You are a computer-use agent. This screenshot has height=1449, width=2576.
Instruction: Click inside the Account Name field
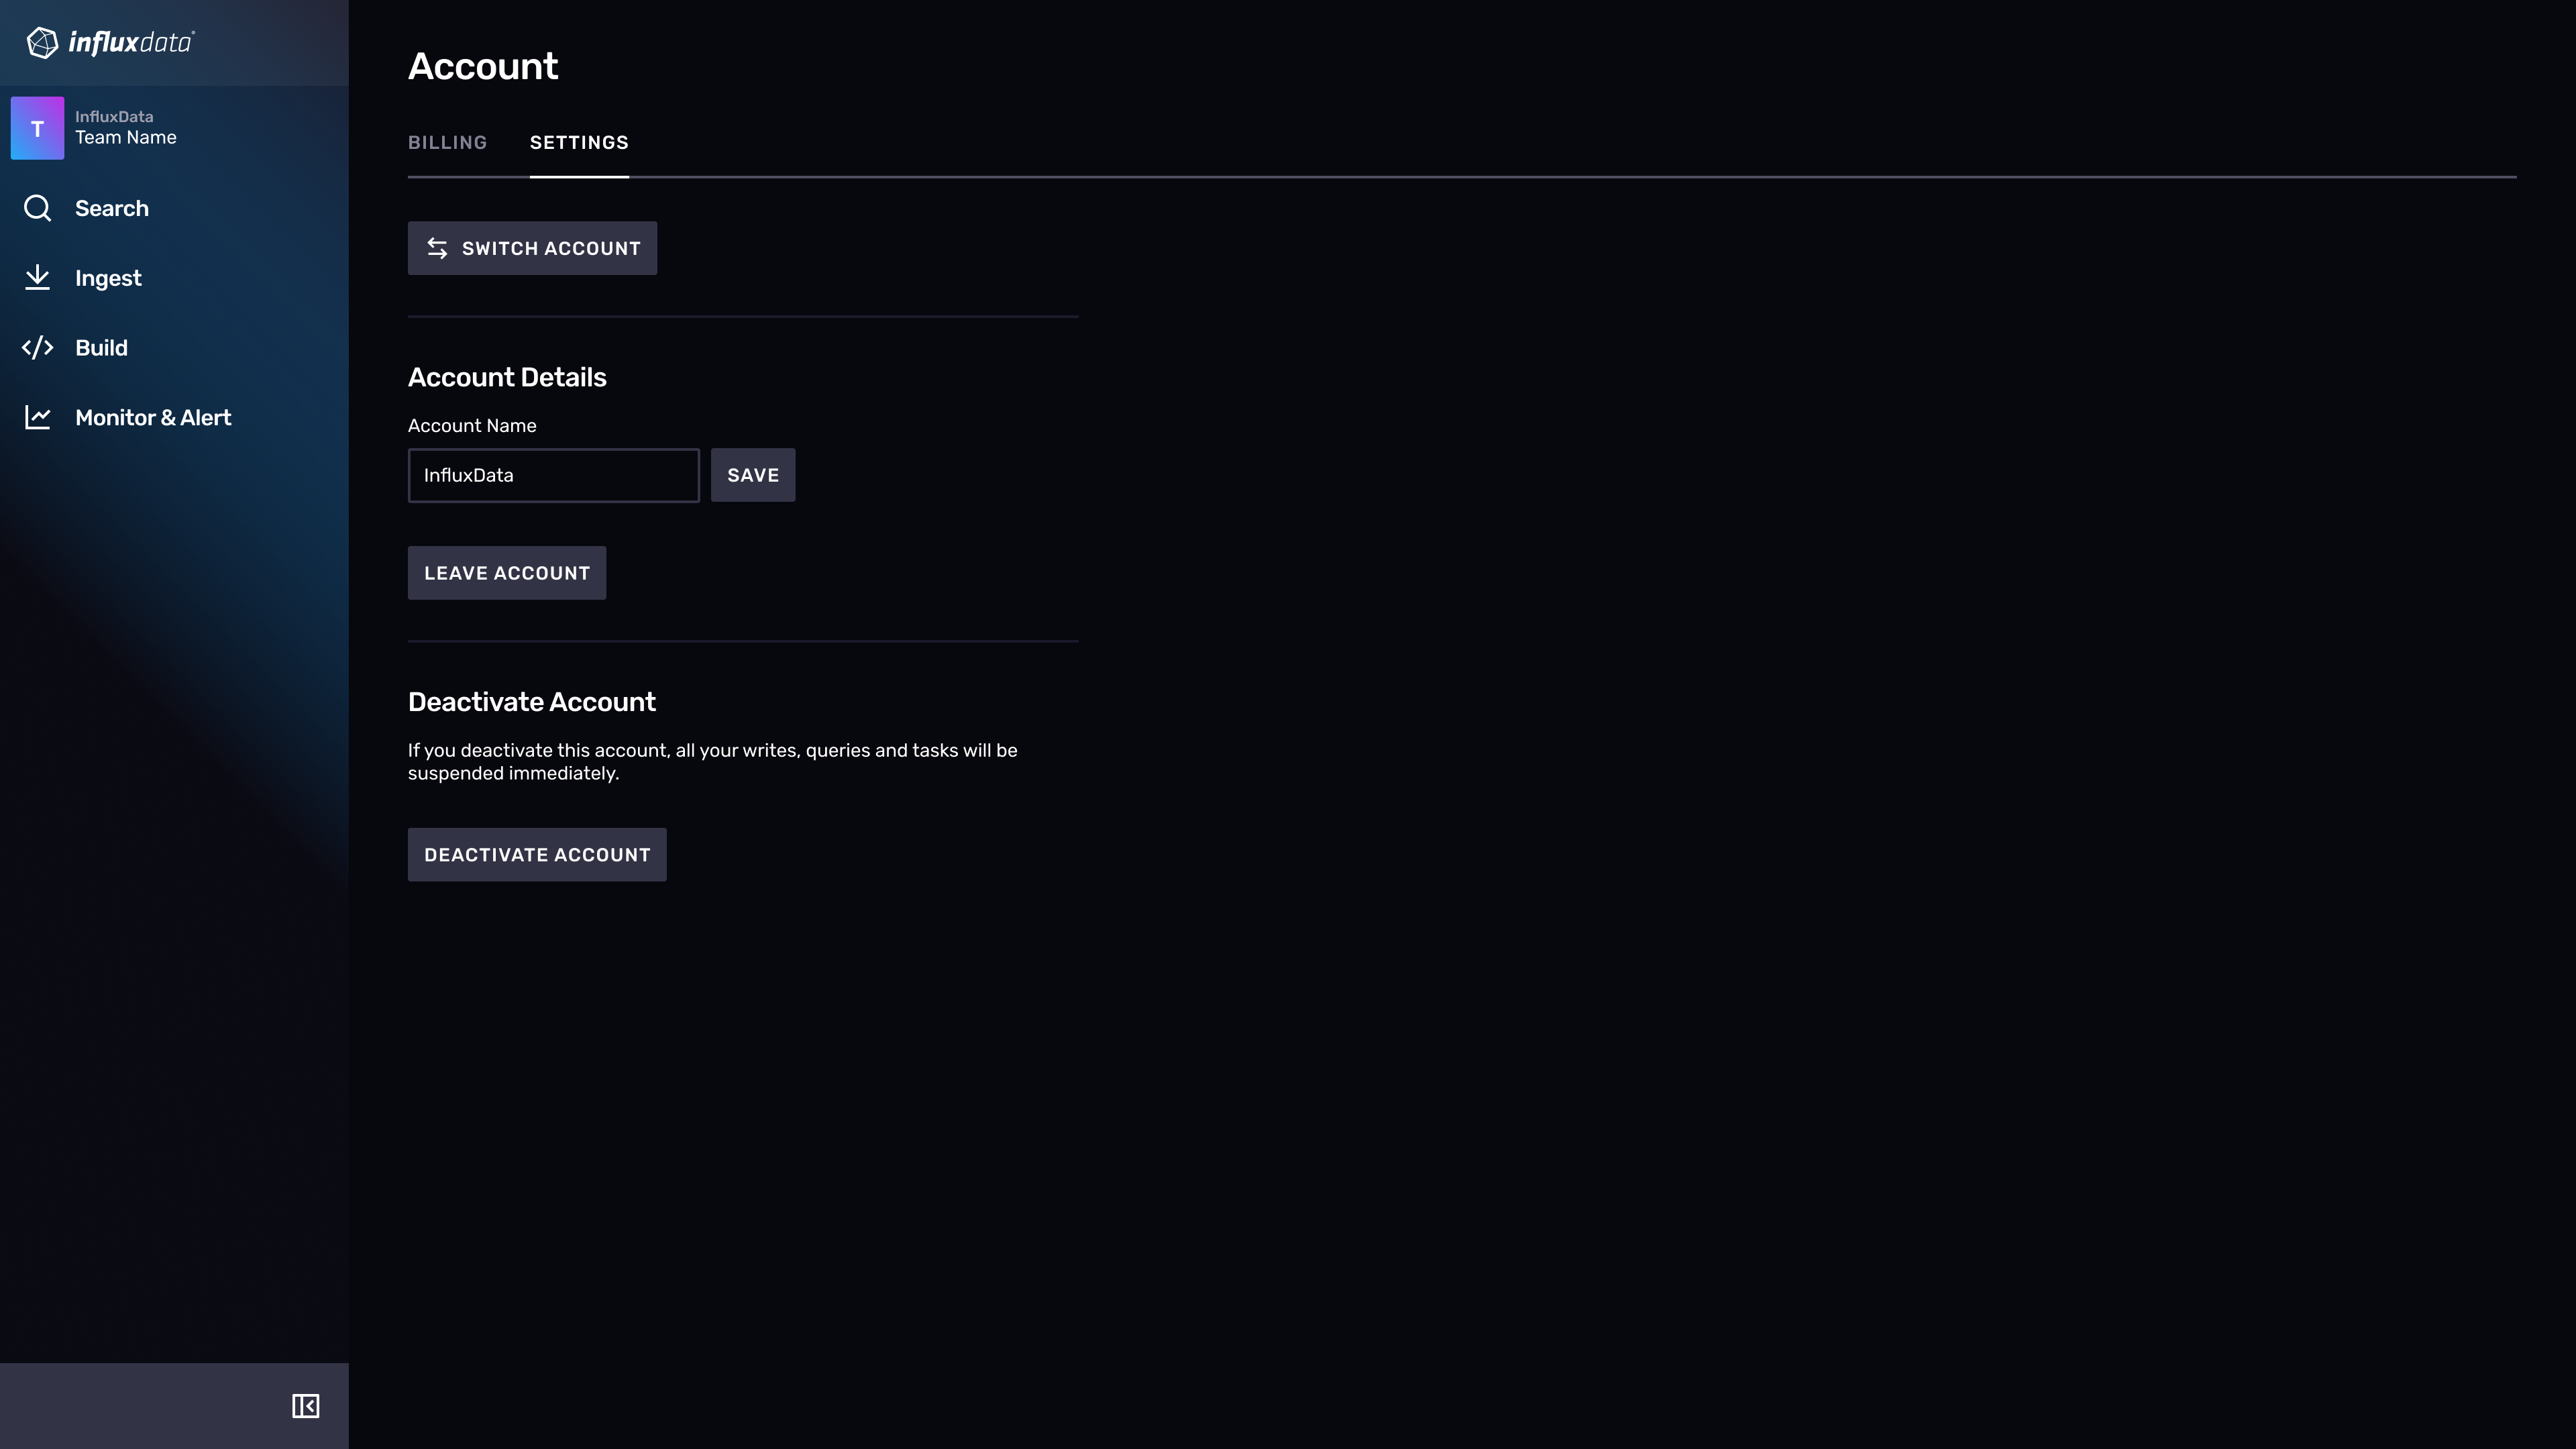[x=553, y=475]
